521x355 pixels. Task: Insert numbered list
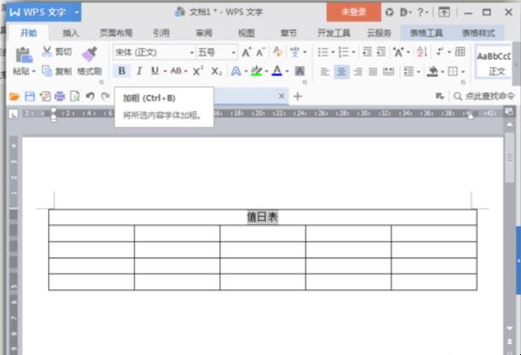point(344,52)
